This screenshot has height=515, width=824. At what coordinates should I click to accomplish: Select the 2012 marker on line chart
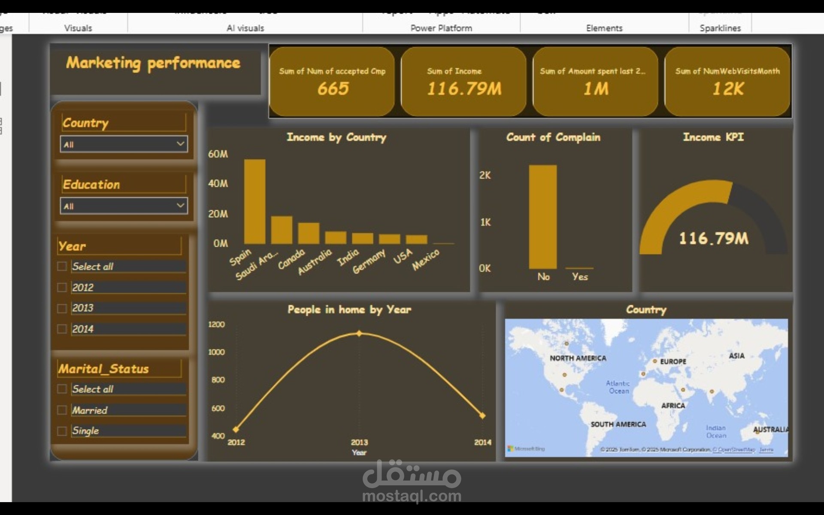[x=236, y=429]
